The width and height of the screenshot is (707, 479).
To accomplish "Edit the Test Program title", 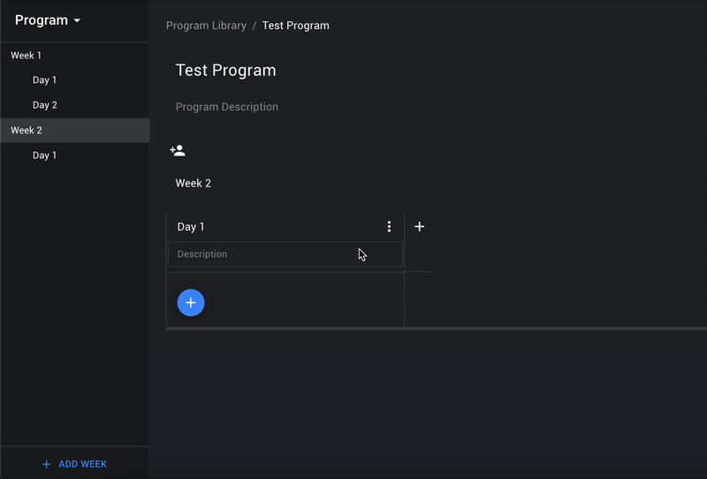I will click(x=225, y=71).
